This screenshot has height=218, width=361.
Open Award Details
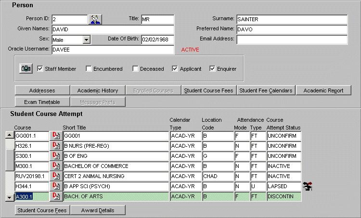98,210
